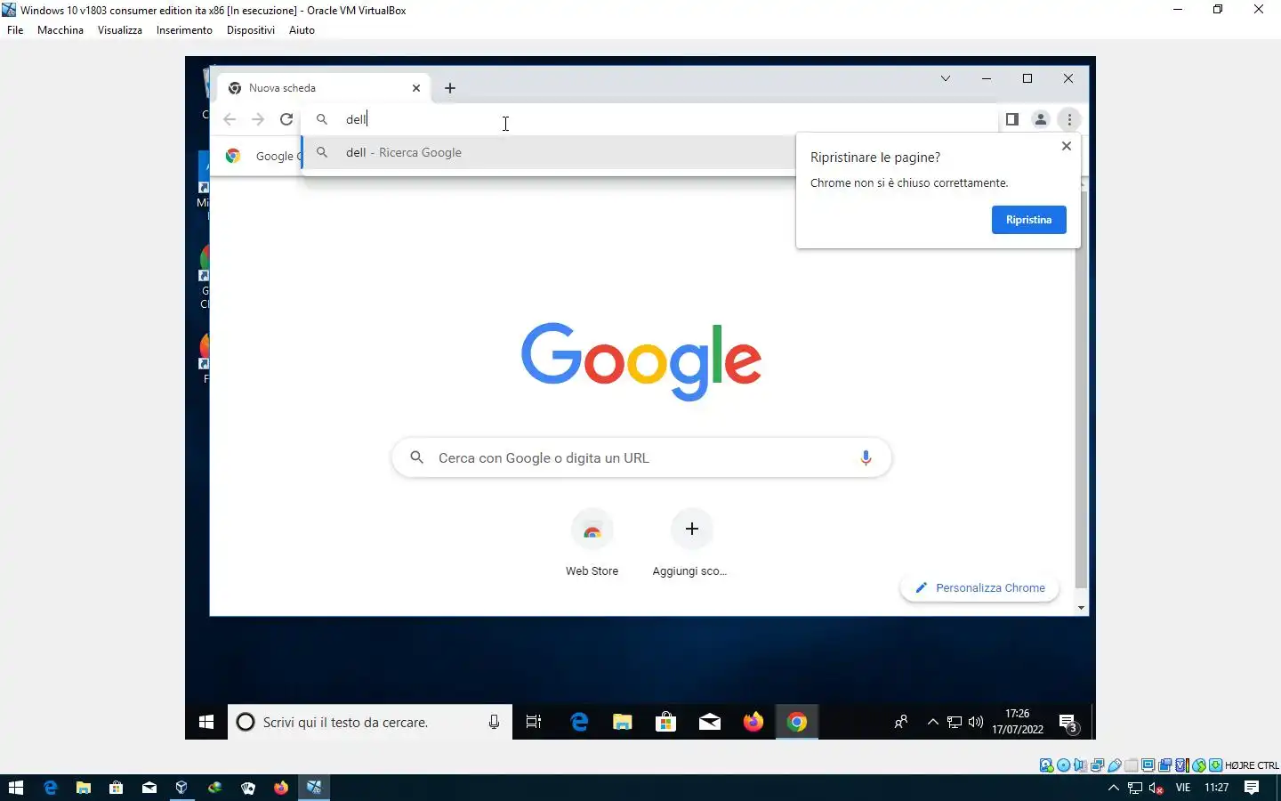Click VirtualBox hard disk activity indicator
The width and height of the screenshot is (1281, 801).
[1047, 765]
